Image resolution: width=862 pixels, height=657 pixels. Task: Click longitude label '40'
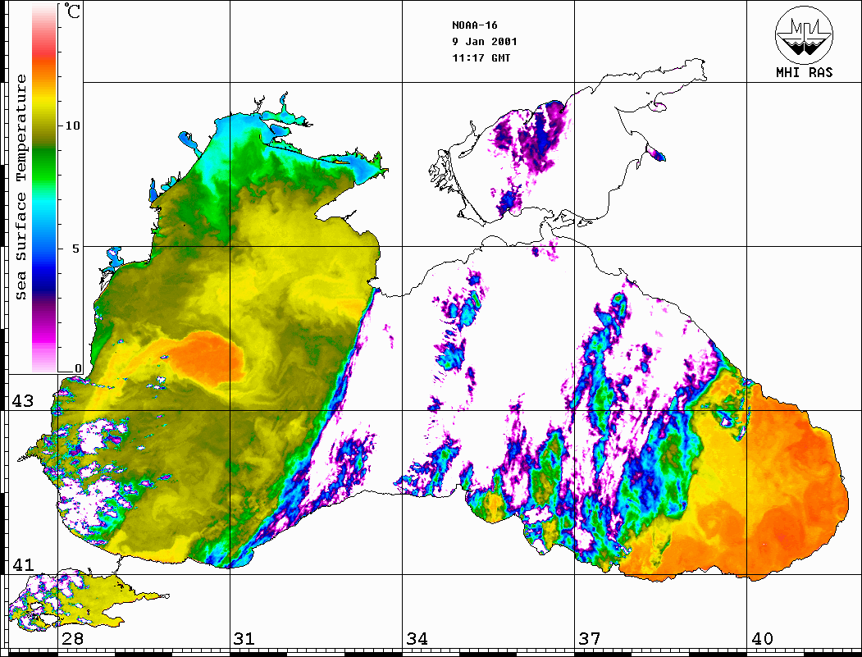762,638
